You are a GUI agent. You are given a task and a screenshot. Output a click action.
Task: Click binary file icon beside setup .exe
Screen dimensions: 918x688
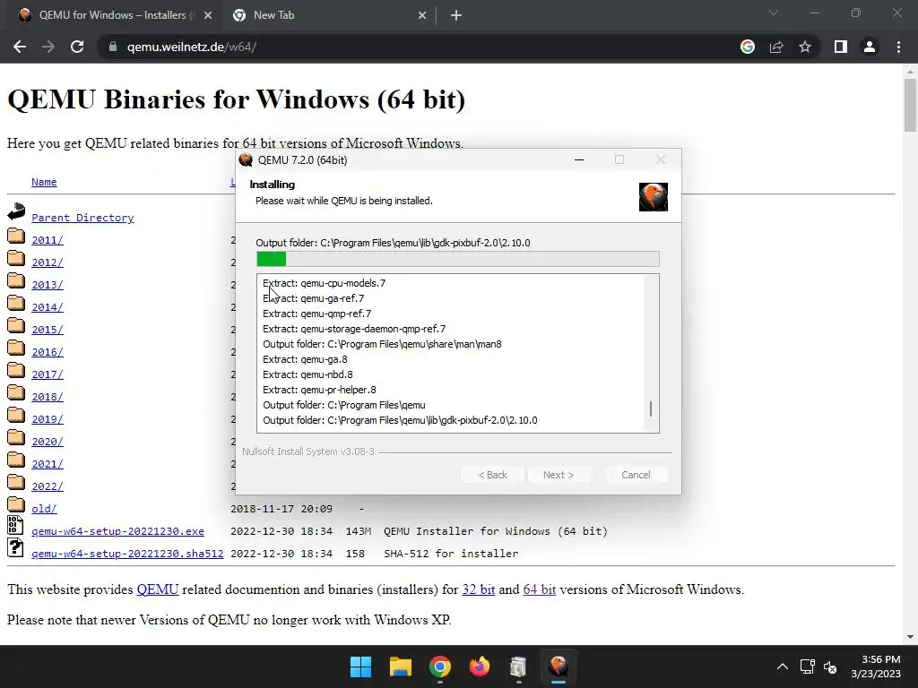(16, 525)
